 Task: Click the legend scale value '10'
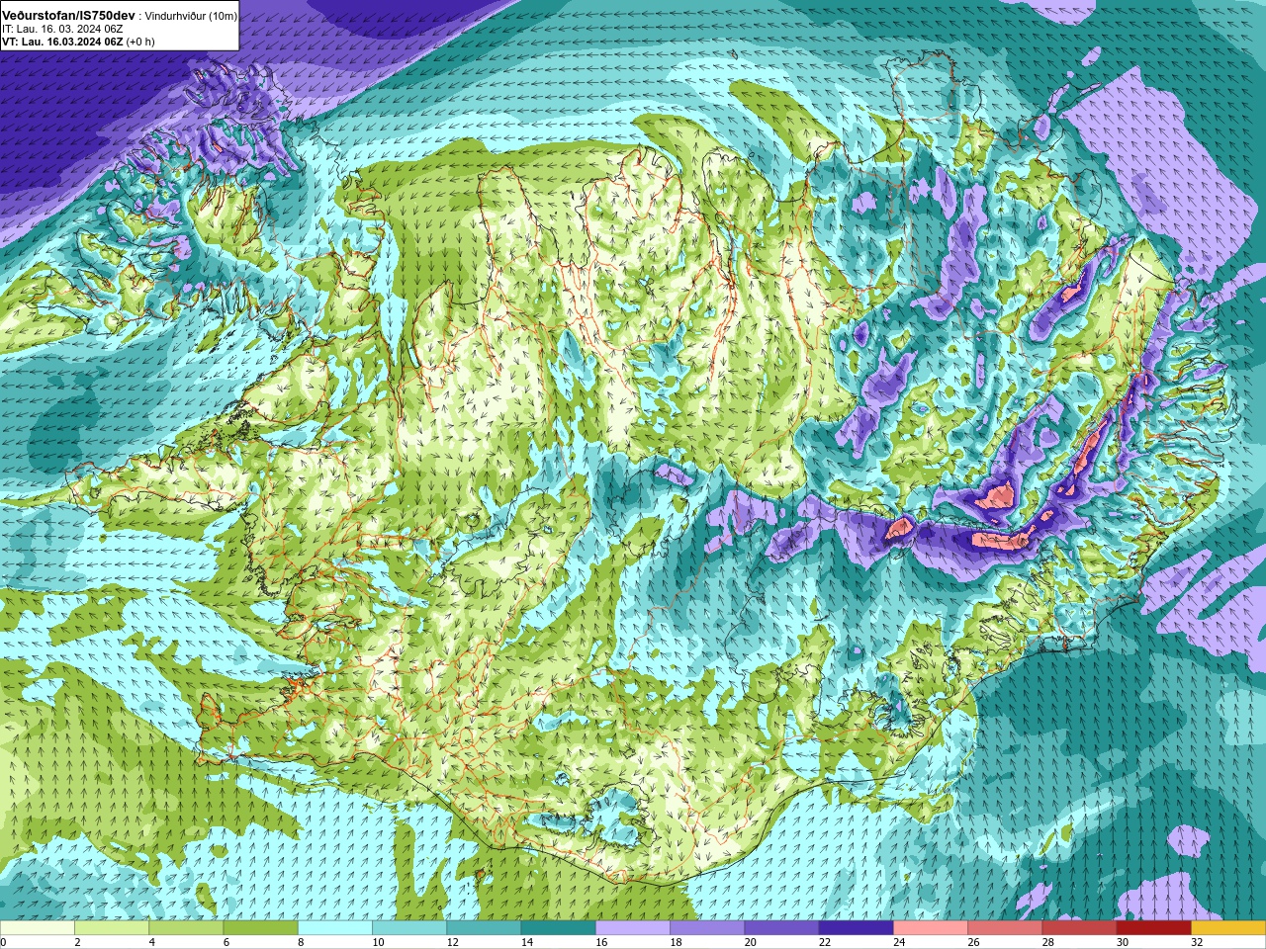coord(378,942)
